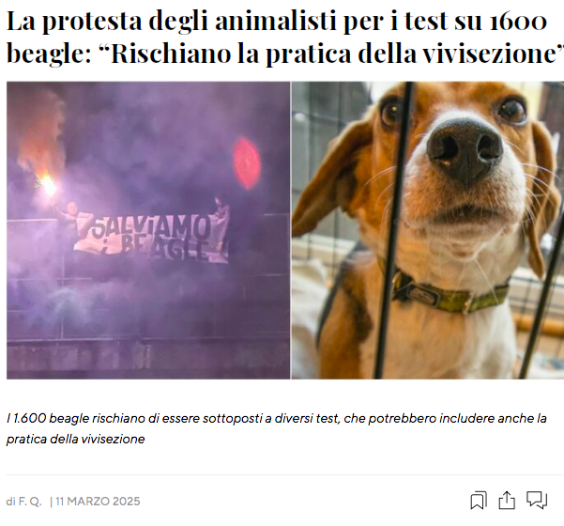Click the black cage bar over beagle
This screenshot has width=564, height=526.
(x=392, y=230)
